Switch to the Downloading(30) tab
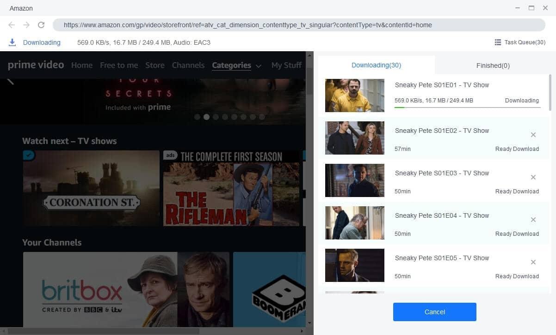556x335 pixels. (x=376, y=65)
